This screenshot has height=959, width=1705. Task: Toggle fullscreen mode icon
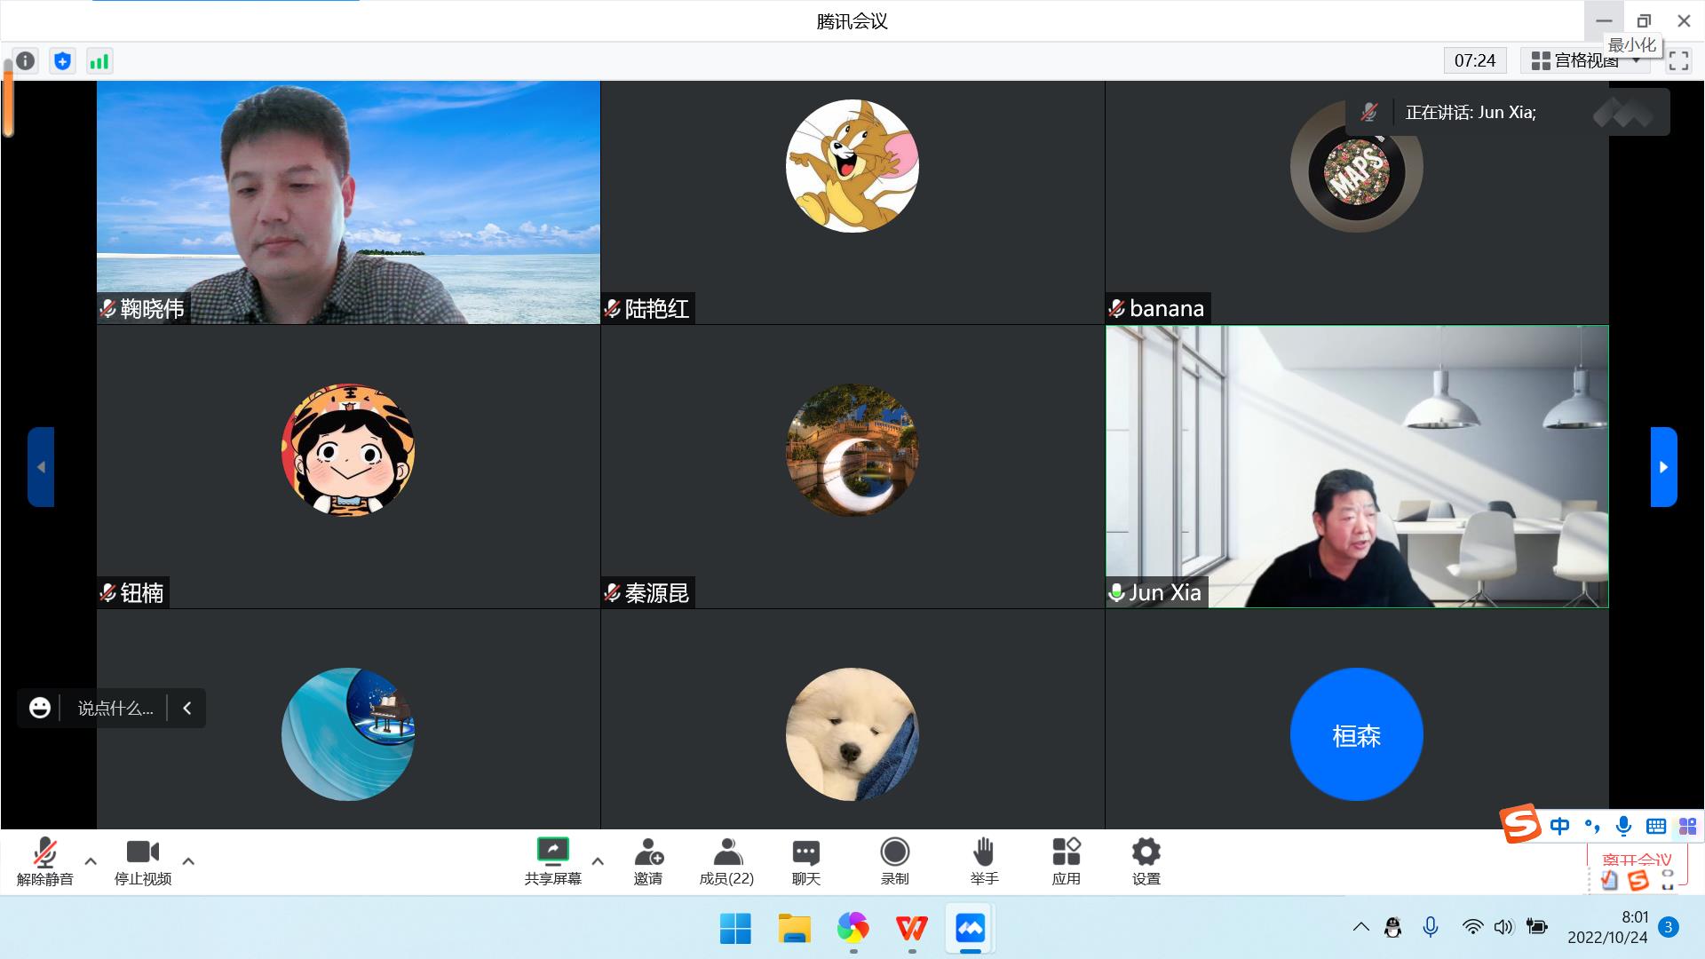pos(1678,60)
